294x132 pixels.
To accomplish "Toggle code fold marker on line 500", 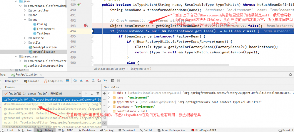I will [x=92, y=63].
